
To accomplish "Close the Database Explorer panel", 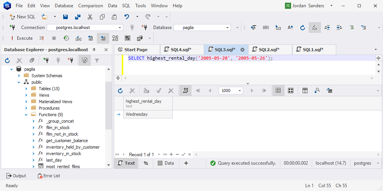I will [106, 50].
